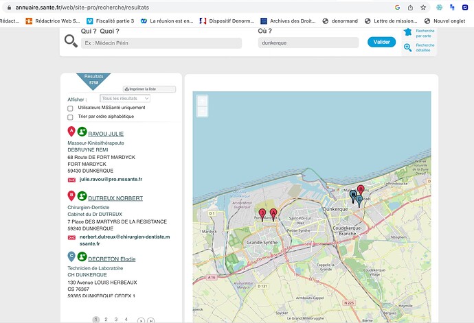Open RAVOU JULIE profile link
This screenshot has width=474, height=323.
click(x=106, y=134)
